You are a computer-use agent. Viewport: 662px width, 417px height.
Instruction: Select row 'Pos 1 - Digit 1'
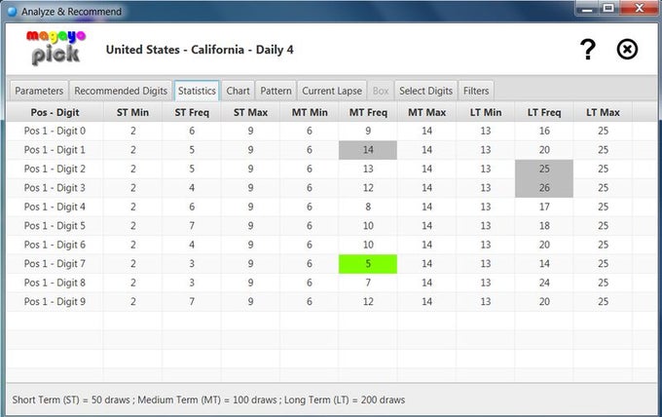331,150
